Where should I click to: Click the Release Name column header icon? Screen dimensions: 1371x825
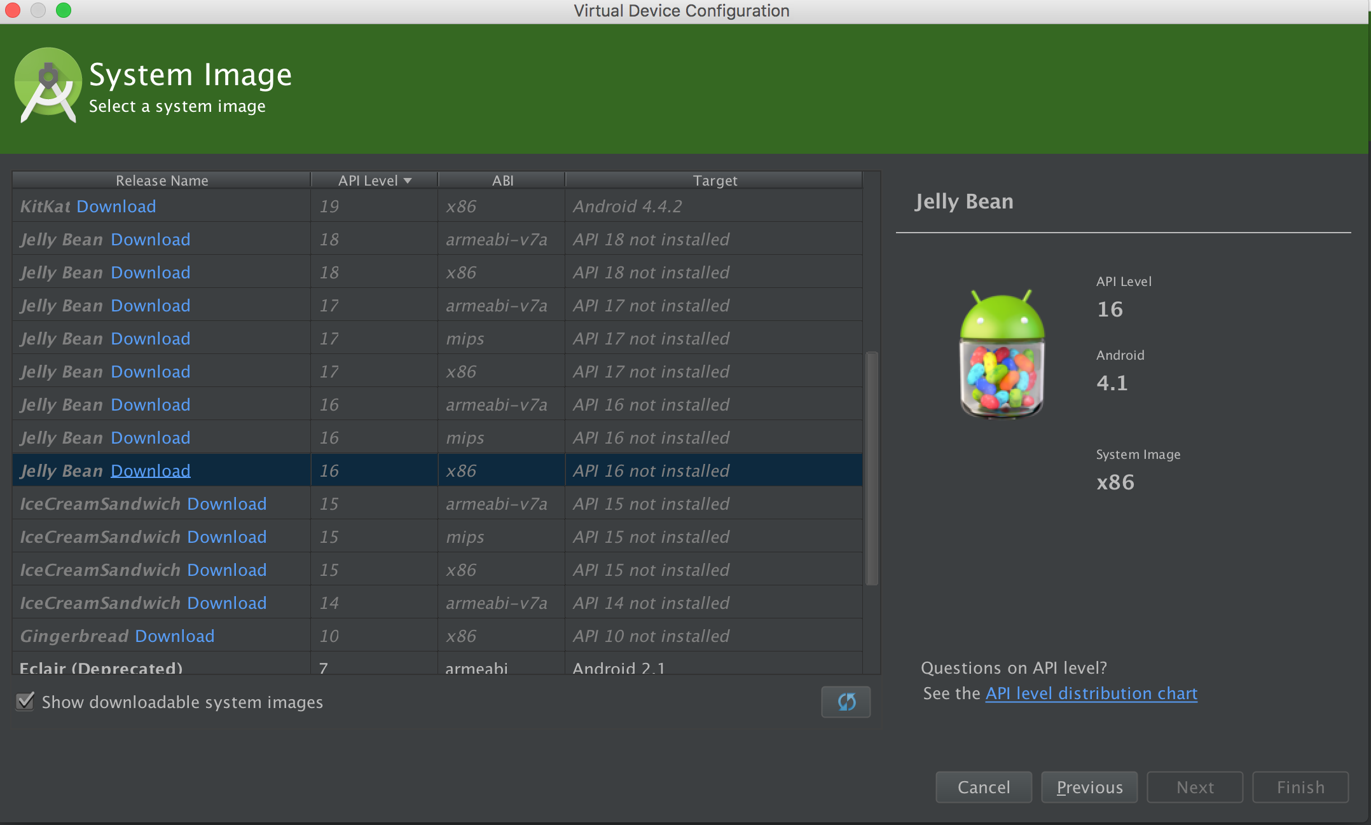click(x=162, y=180)
